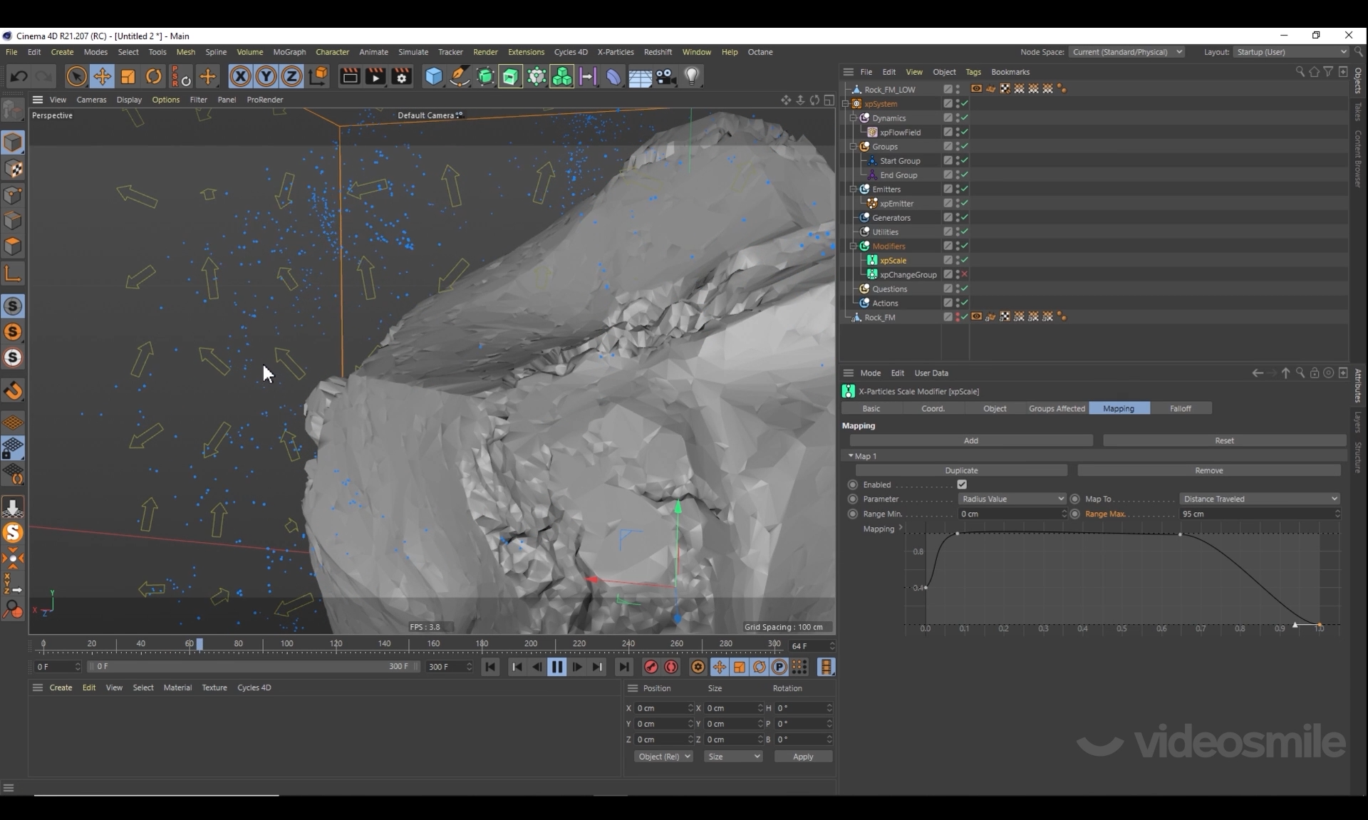1368x820 pixels.
Task: Add a Cube primitive object
Action: 433,76
